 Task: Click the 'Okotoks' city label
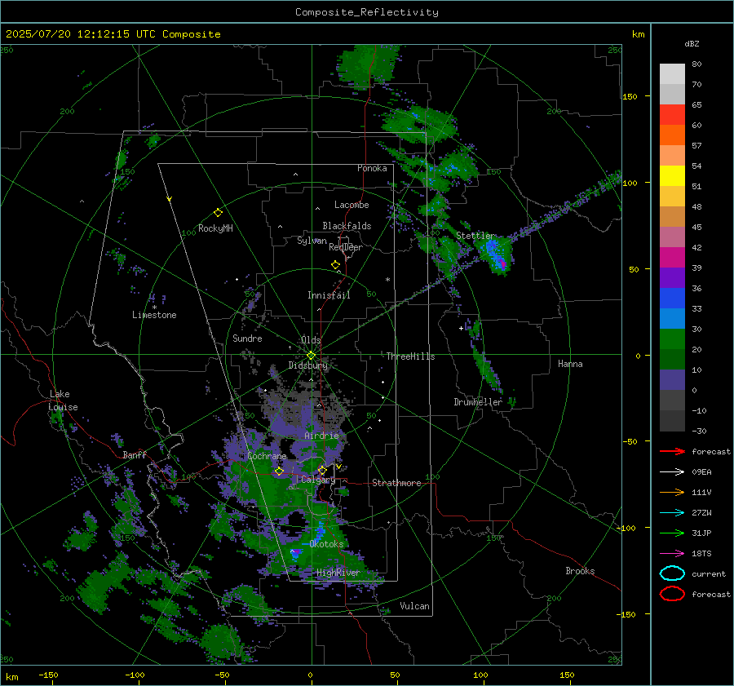click(326, 544)
